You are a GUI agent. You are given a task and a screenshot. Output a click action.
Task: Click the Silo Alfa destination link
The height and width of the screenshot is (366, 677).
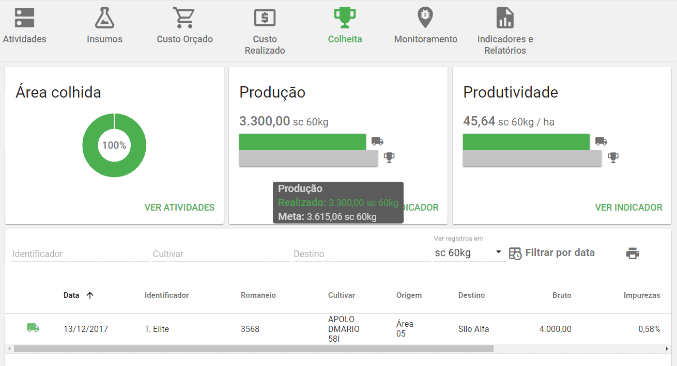click(473, 329)
